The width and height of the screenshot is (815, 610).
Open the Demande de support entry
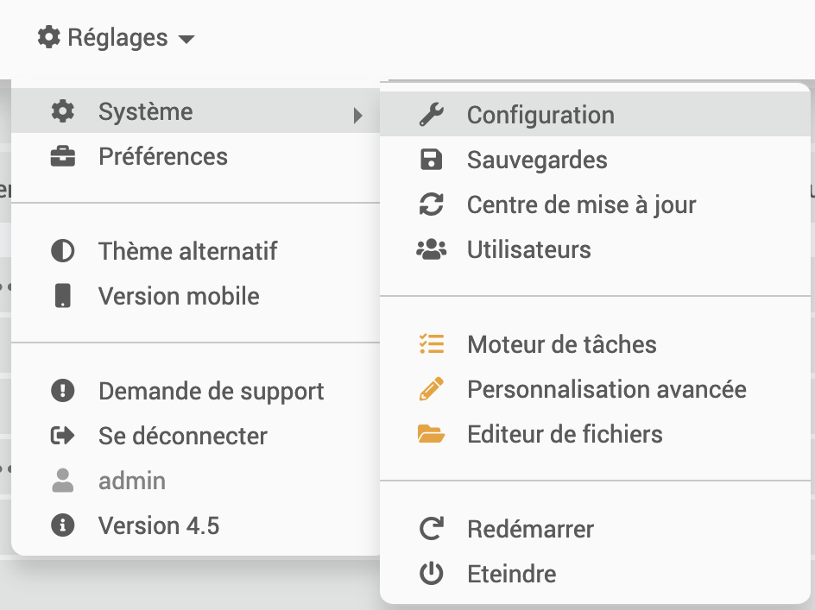click(211, 391)
